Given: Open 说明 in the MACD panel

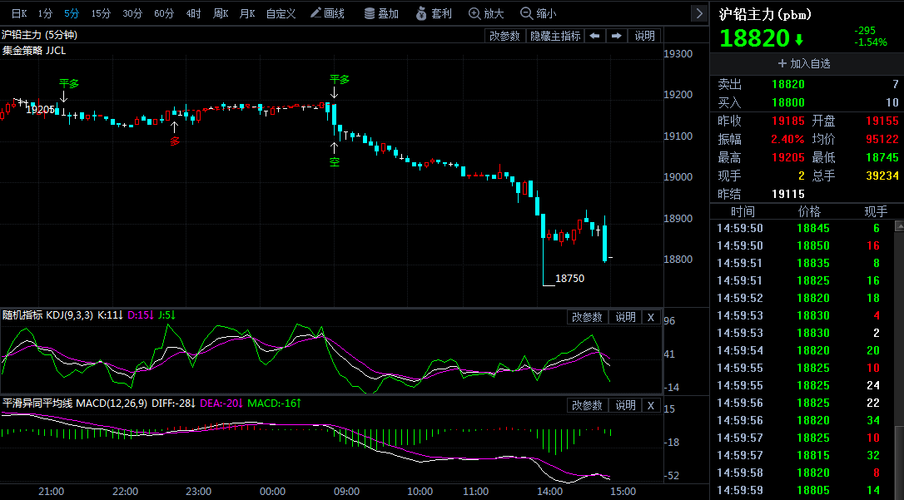Looking at the screenshot, I should pyautogui.click(x=625, y=405).
